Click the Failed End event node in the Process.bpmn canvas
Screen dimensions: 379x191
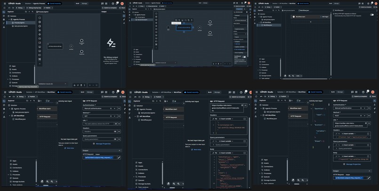pos(82,51)
